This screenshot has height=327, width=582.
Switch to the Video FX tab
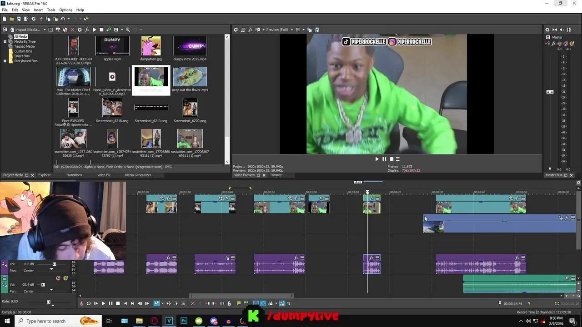[x=103, y=175]
